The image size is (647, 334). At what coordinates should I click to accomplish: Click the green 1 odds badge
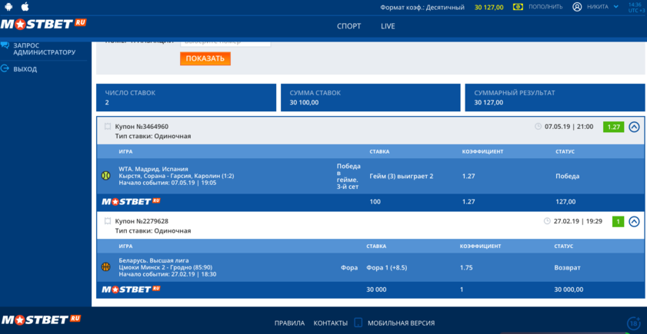[618, 222]
